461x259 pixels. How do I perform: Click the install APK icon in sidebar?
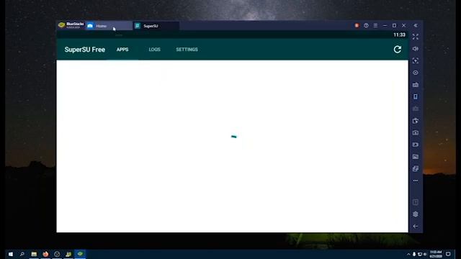click(x=416, y=121)
